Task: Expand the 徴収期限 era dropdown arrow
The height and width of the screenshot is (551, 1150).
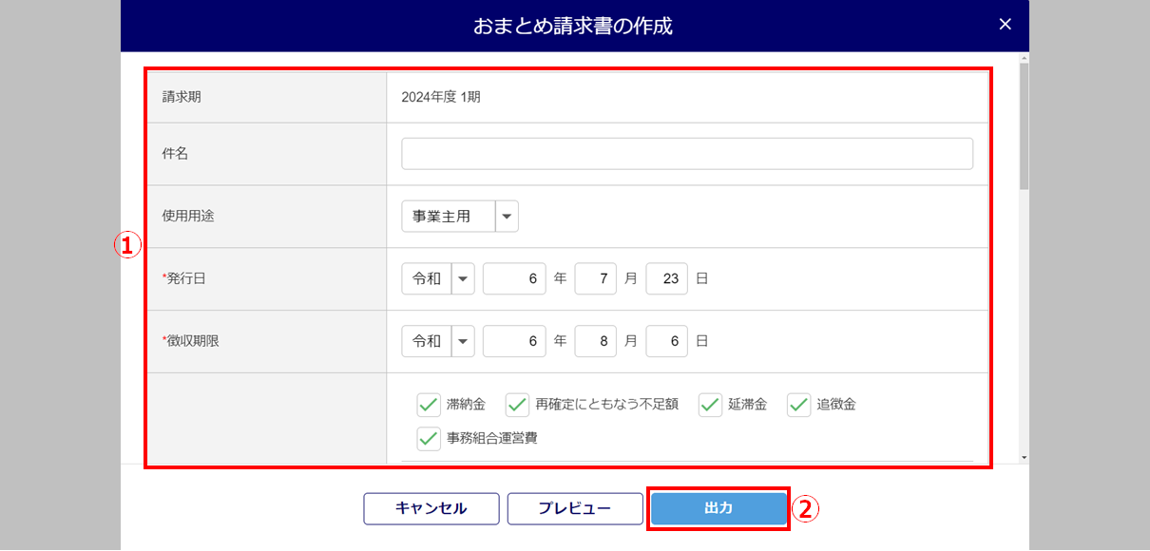Action: pos(463,341)
